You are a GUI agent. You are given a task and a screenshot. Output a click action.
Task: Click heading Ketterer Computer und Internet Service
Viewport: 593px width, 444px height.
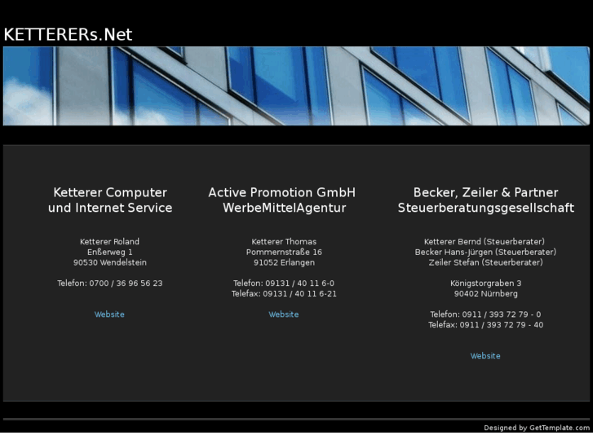click(110, 200)
